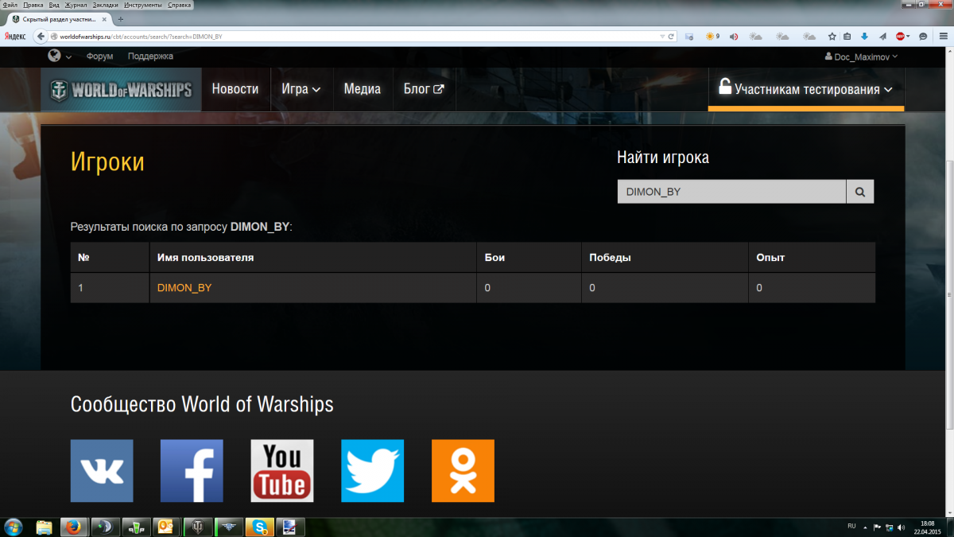Image resolution: width=954 pixels, height=537 pixels.
Task: Open the Справка menu
Action: (180, 5)
